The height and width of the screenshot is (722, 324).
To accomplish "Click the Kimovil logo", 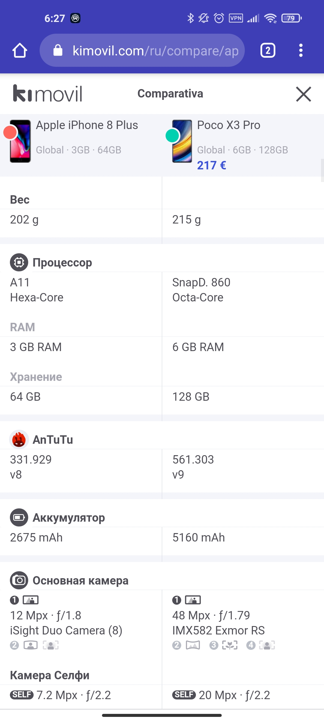I will pyautogui.click(x=47, y=94).
